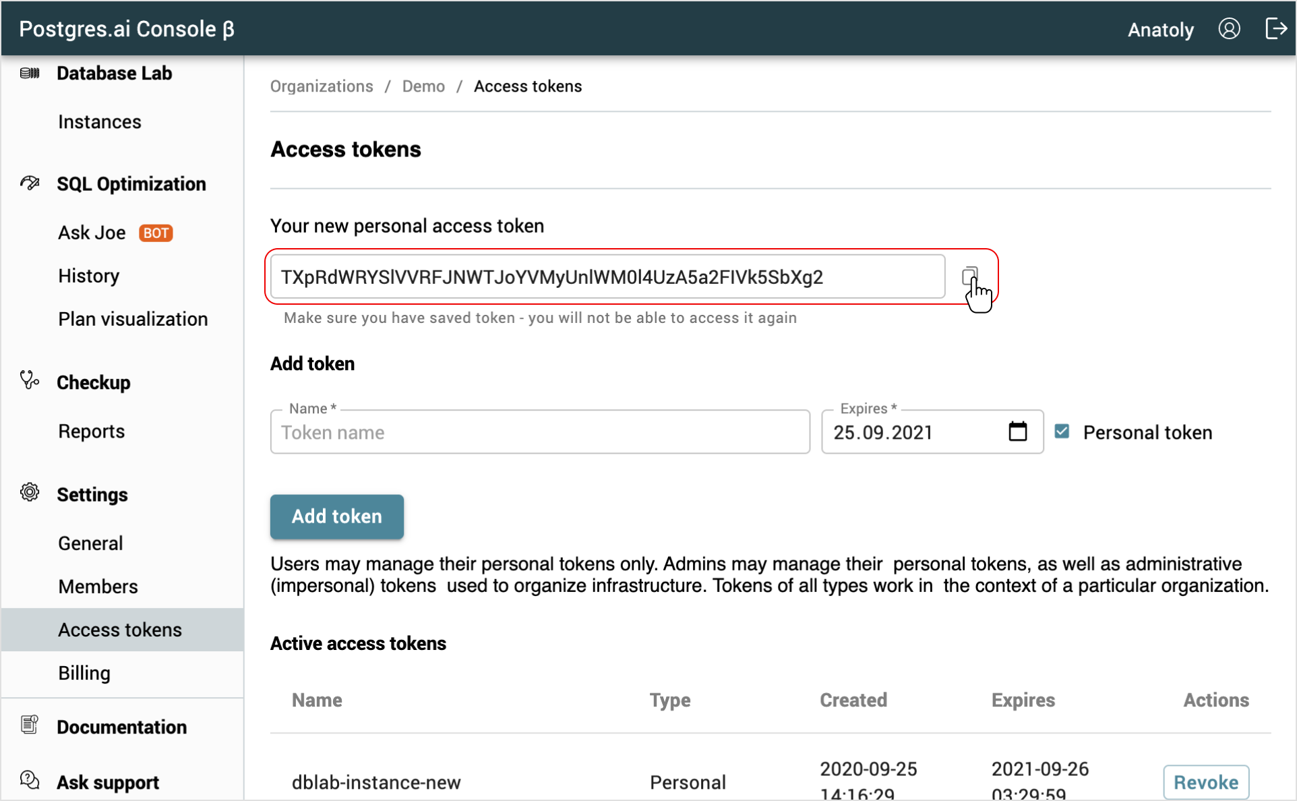
Task: Click the sign out icon
Action: [x=1276, y=29]
